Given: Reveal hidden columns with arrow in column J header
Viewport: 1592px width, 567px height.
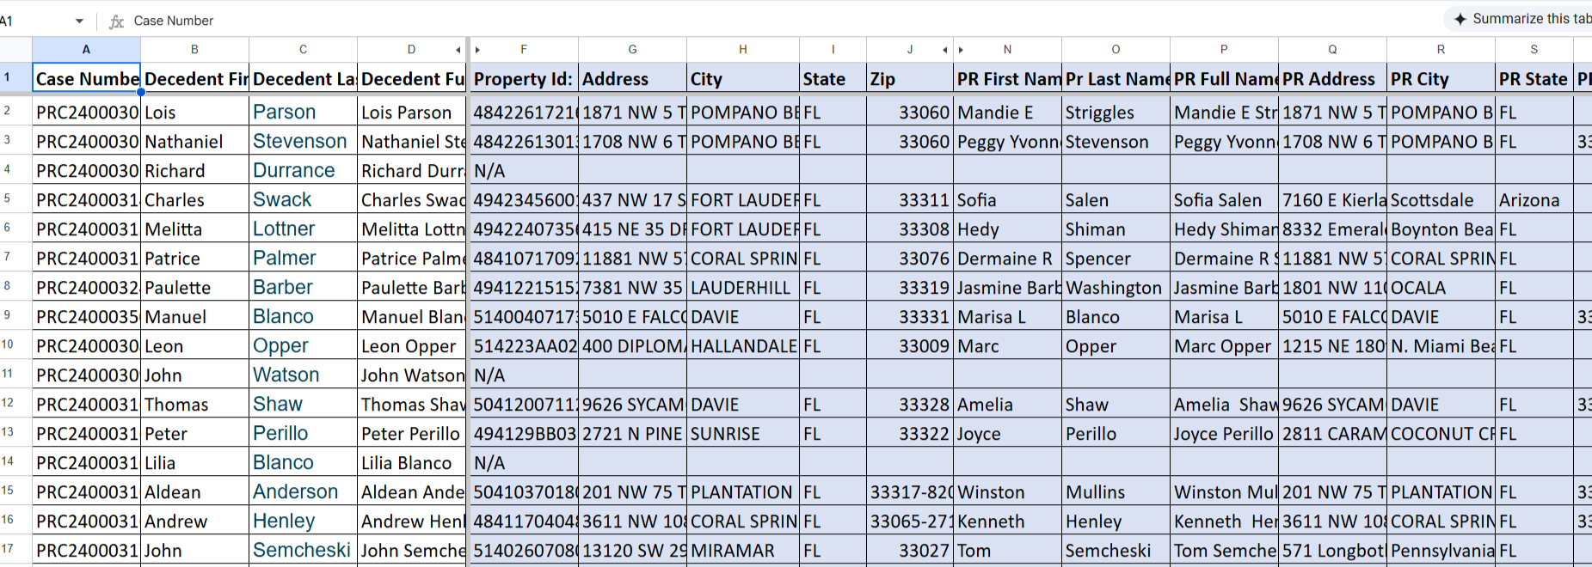Looking at the screenshot, I should coord(944,50).
